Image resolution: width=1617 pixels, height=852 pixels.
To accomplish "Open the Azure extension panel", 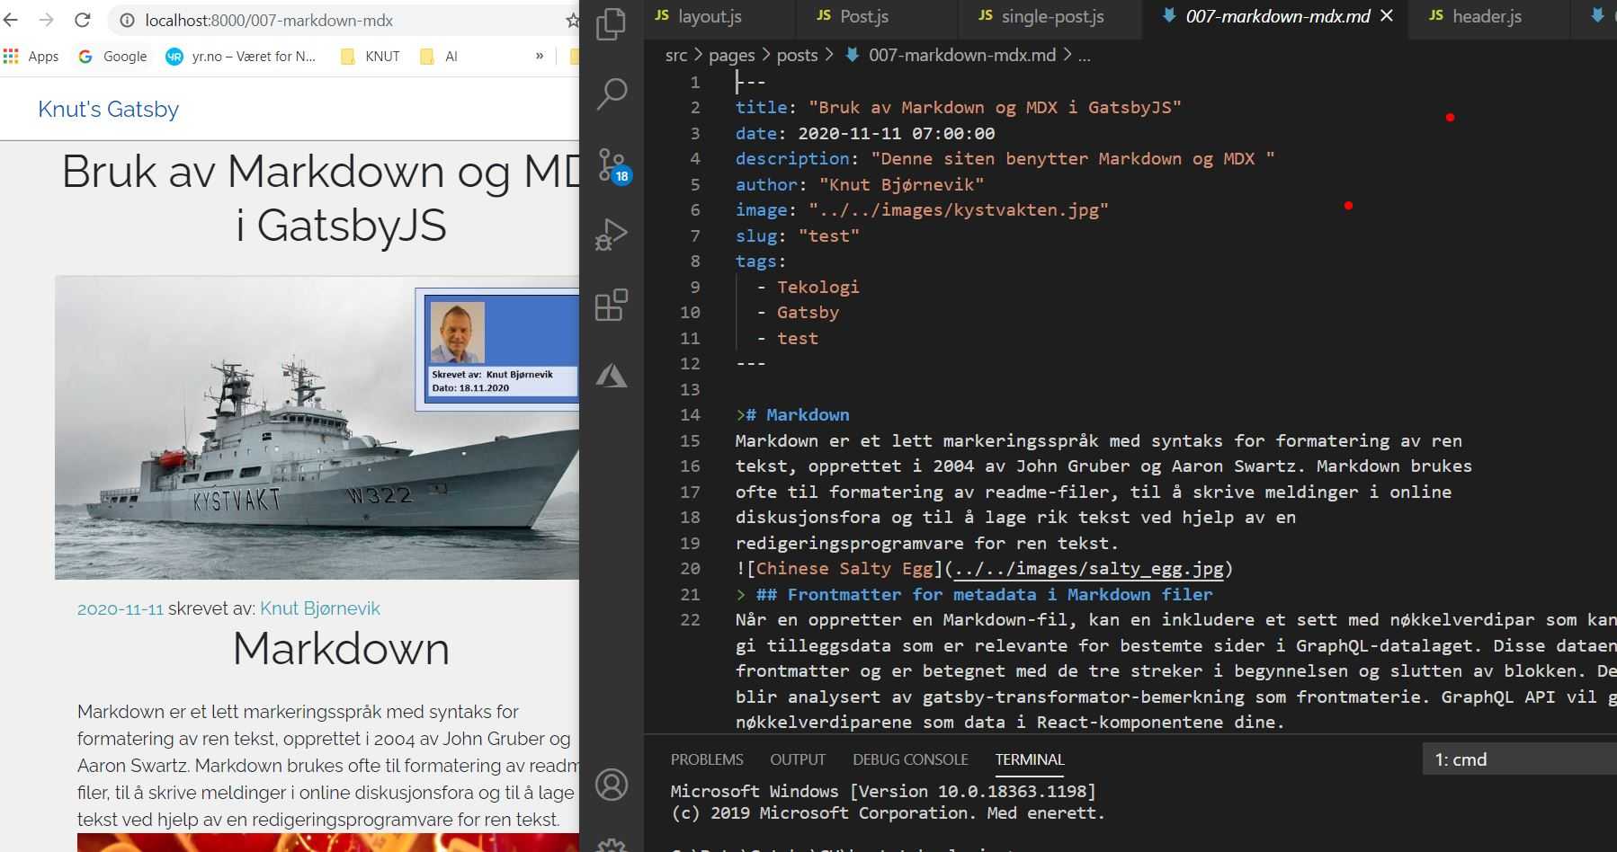I will (612, 376).
